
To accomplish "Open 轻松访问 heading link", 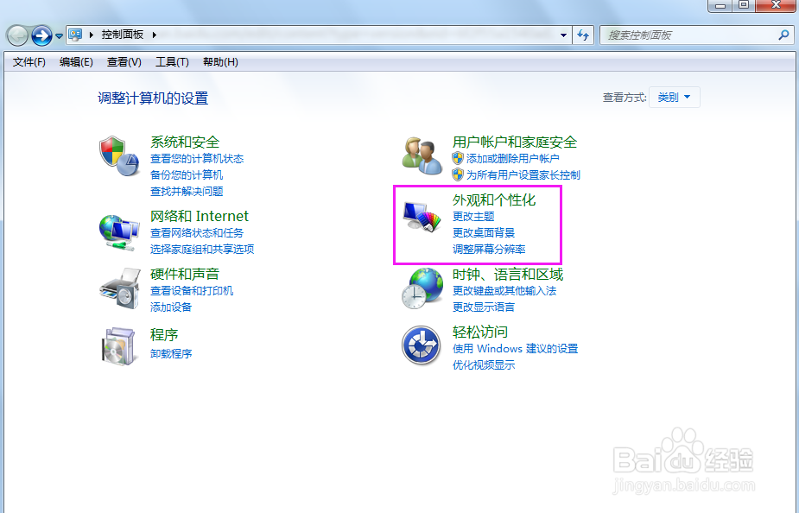I will (480, 332).
